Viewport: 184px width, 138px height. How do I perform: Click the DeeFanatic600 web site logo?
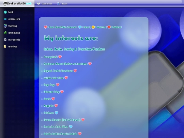point(17,3)
